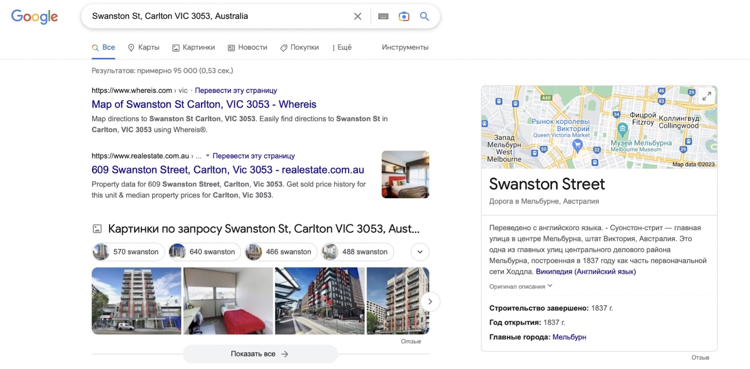750x369 pixels.
Task: Click Отзыв under the image carousel
Action: point(411,341)
